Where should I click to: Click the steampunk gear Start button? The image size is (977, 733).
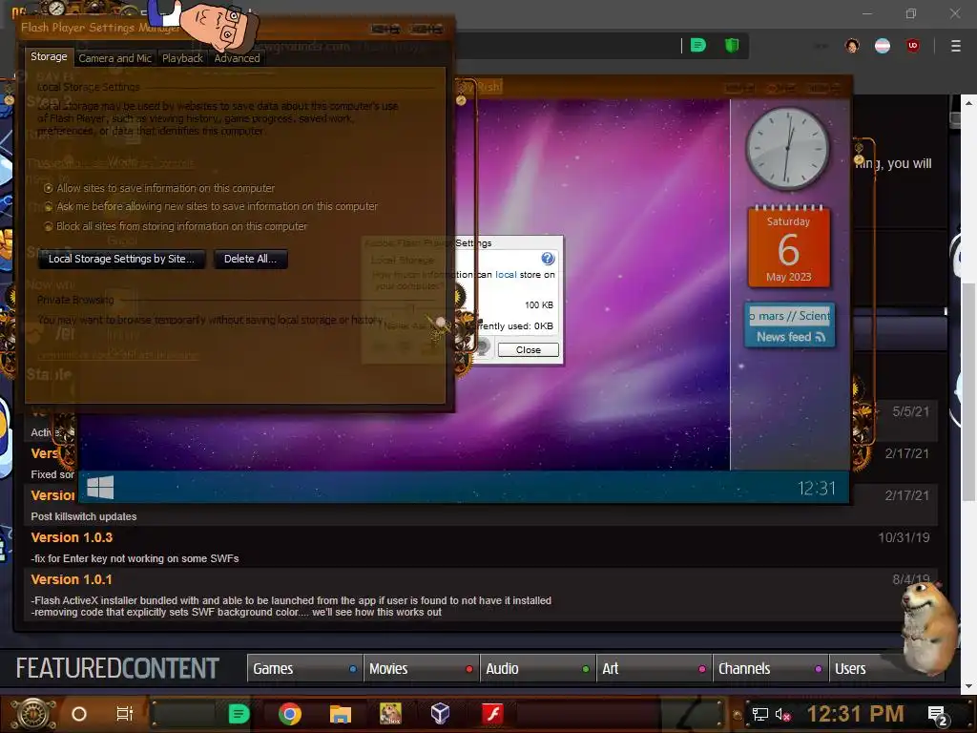pyautogui.click(x=33, y=714)
